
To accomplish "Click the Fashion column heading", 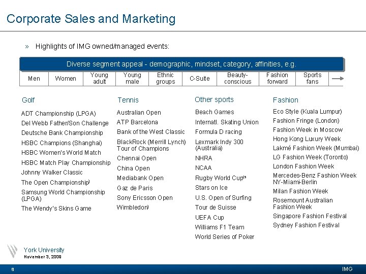I will [x=286, y=100].
